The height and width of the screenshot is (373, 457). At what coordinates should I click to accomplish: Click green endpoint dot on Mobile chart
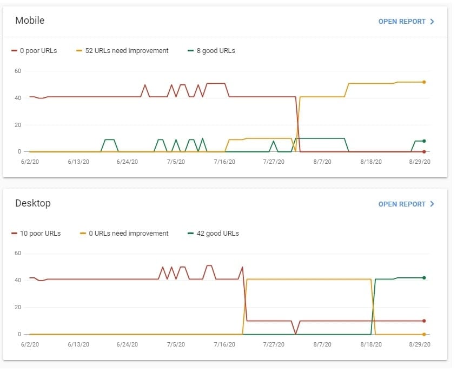(424, 141)
